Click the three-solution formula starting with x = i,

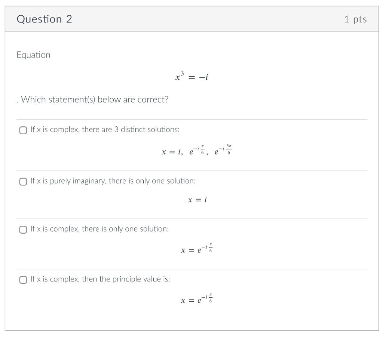[x=197, y=150]
